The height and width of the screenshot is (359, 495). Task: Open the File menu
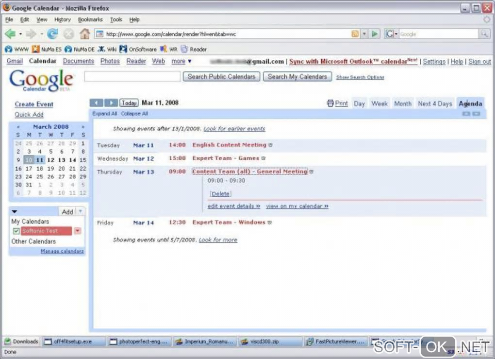[x=9, y=19]
